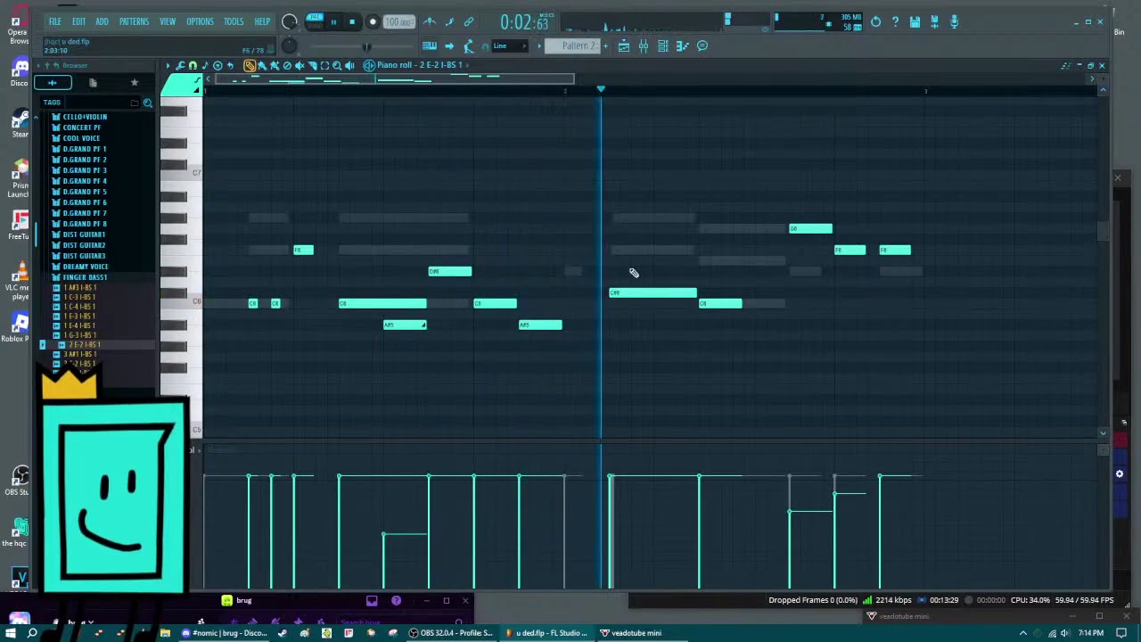Toggle the record button
Image resolution: width=1141 pixels, height=642 pixels.
(373, 21)
